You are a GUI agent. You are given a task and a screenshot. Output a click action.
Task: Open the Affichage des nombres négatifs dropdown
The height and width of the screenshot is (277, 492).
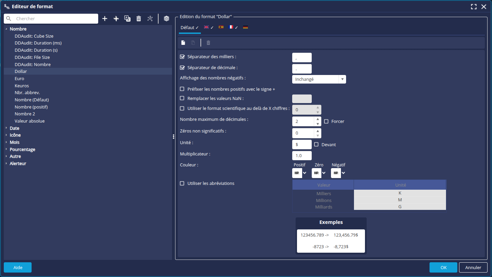342,79
